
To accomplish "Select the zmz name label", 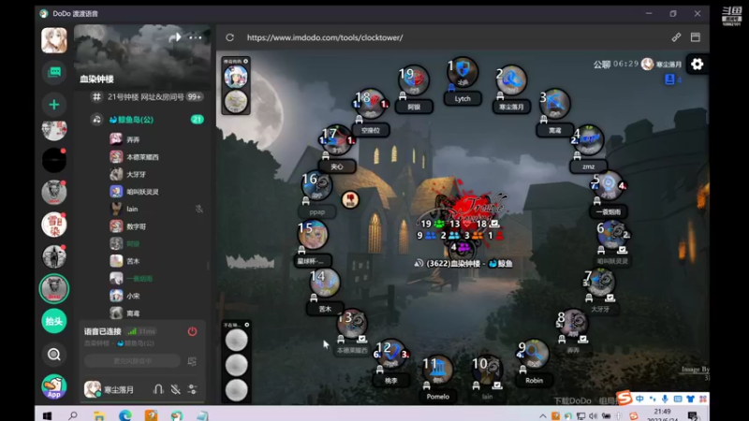I will coord(589,167).
